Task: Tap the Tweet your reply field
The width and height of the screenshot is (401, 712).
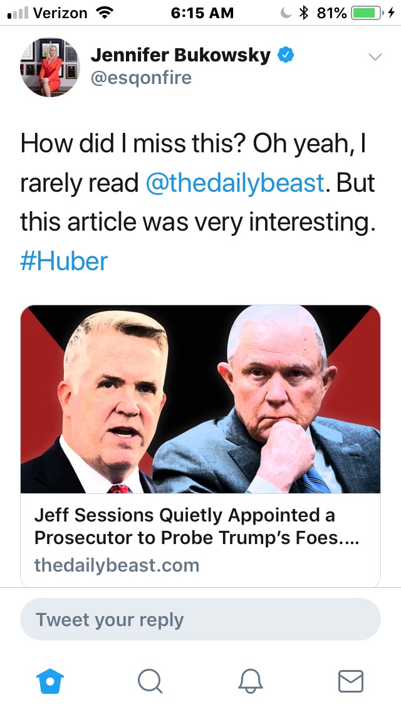Action: click(200, 619)
